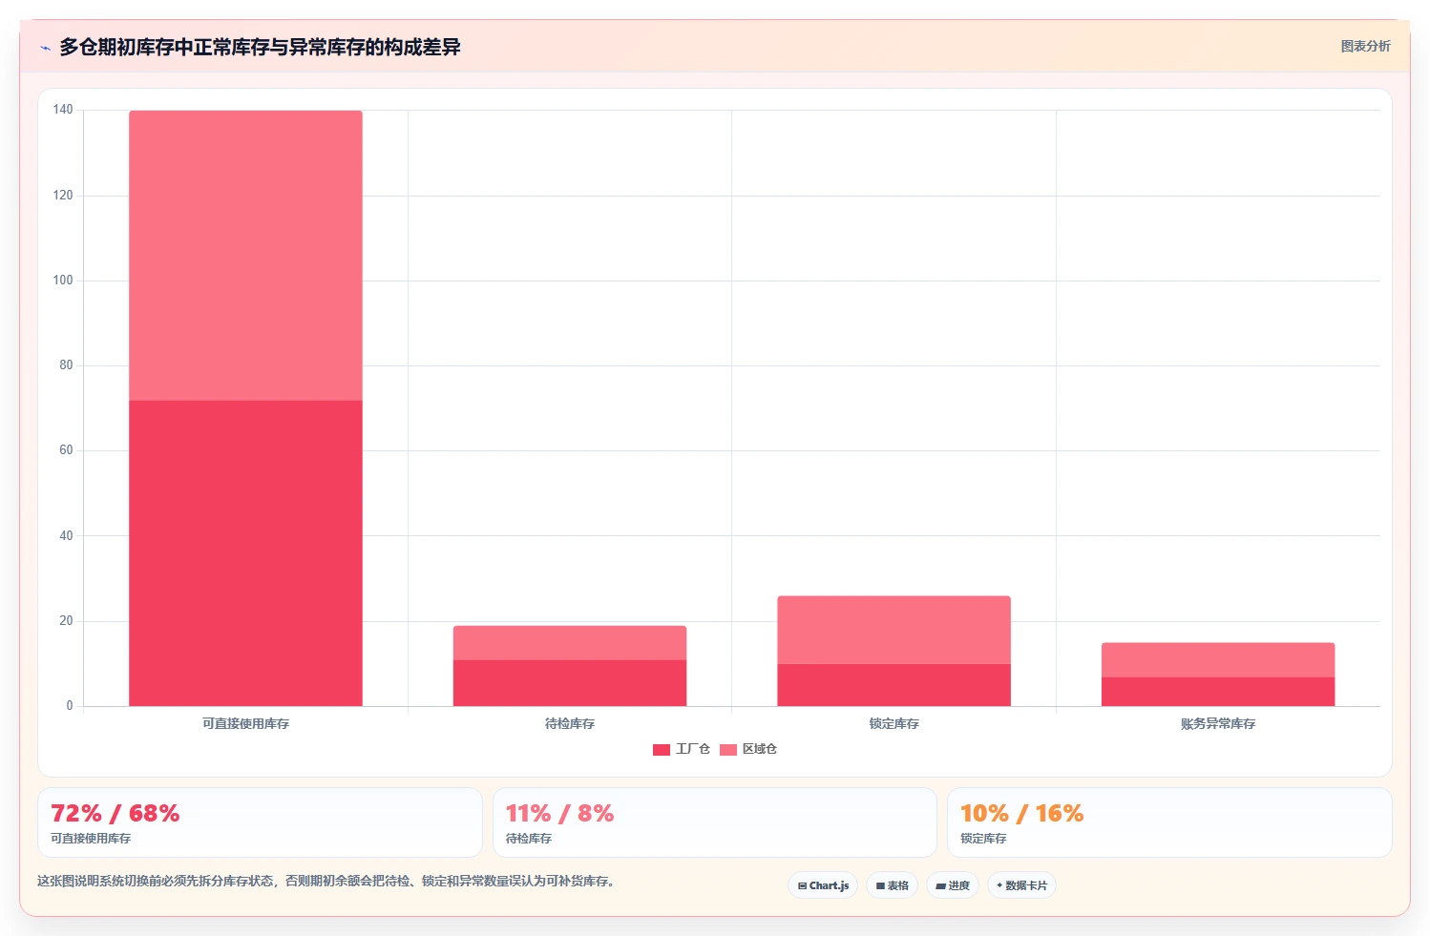
Task: Toggle the 工厂仓 legend swatch
Action: click(662, 750)
